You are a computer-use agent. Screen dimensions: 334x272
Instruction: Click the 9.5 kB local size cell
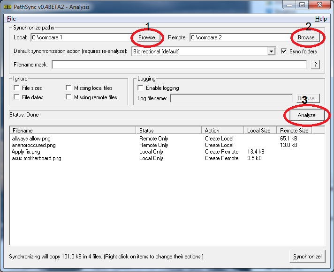click(x=254, y=158)
